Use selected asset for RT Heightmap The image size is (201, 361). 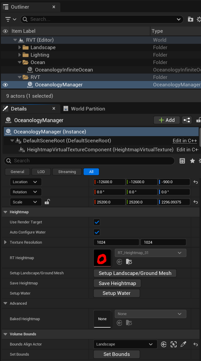pyautogui.click(x=120, y=262)
